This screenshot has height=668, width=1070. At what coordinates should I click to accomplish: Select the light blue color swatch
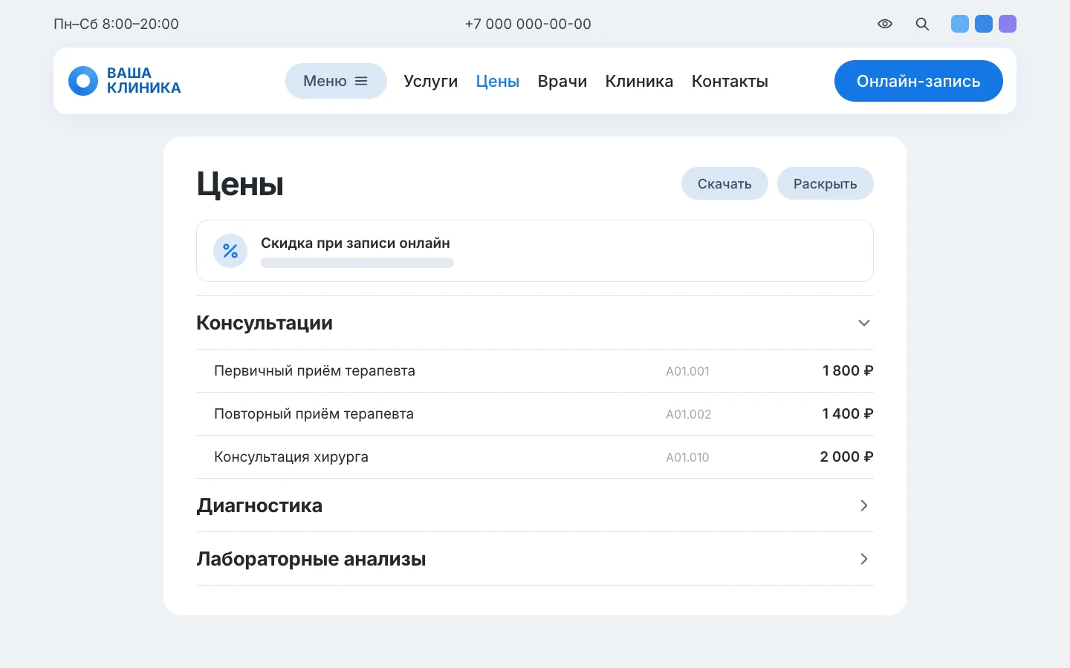coord(960,24)
